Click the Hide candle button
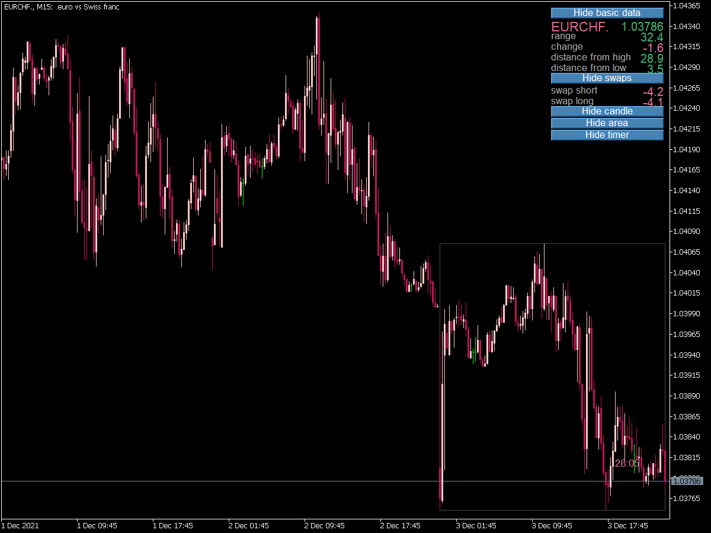 [607, 111]
